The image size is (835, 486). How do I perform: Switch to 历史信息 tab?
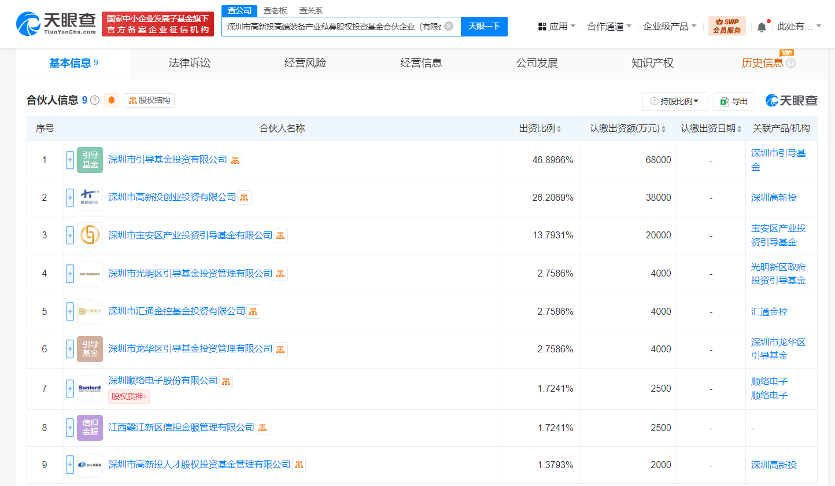(x=762, y=63)
